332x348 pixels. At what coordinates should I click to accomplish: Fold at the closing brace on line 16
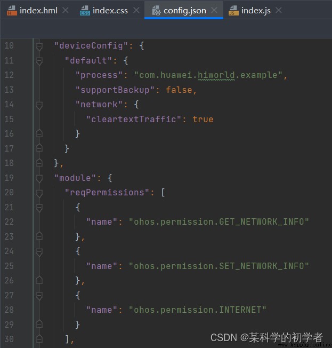(x=39, y=133)
